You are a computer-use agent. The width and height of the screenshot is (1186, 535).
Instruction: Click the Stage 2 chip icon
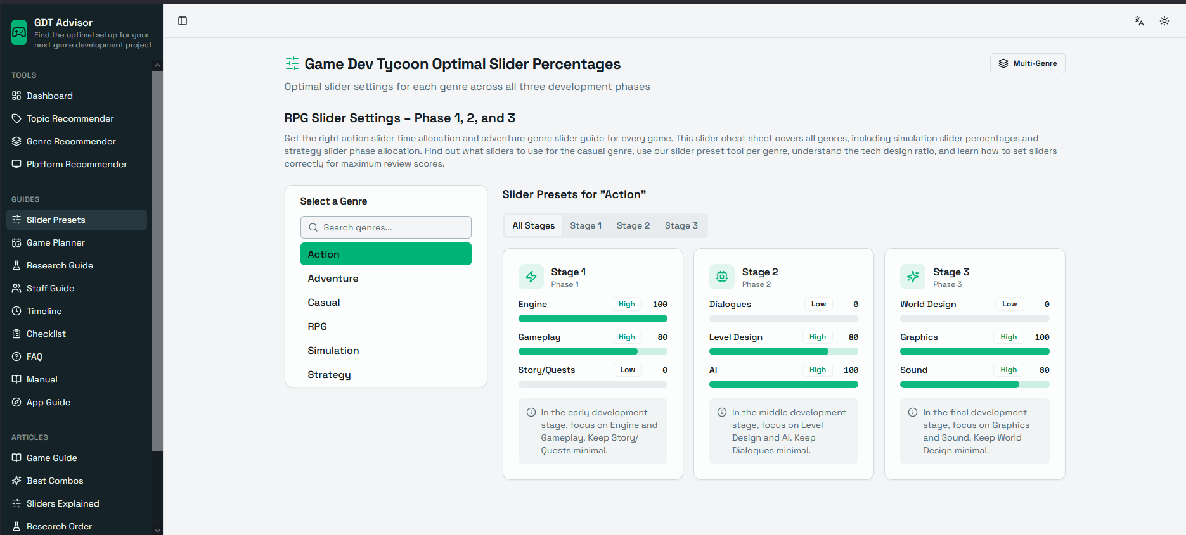(x=722, y=277)
